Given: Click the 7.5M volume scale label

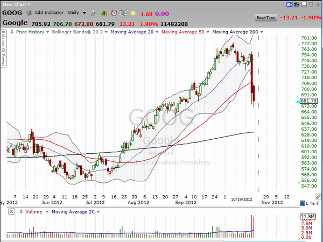Looking at the screenshot, I should click(306, 224).
